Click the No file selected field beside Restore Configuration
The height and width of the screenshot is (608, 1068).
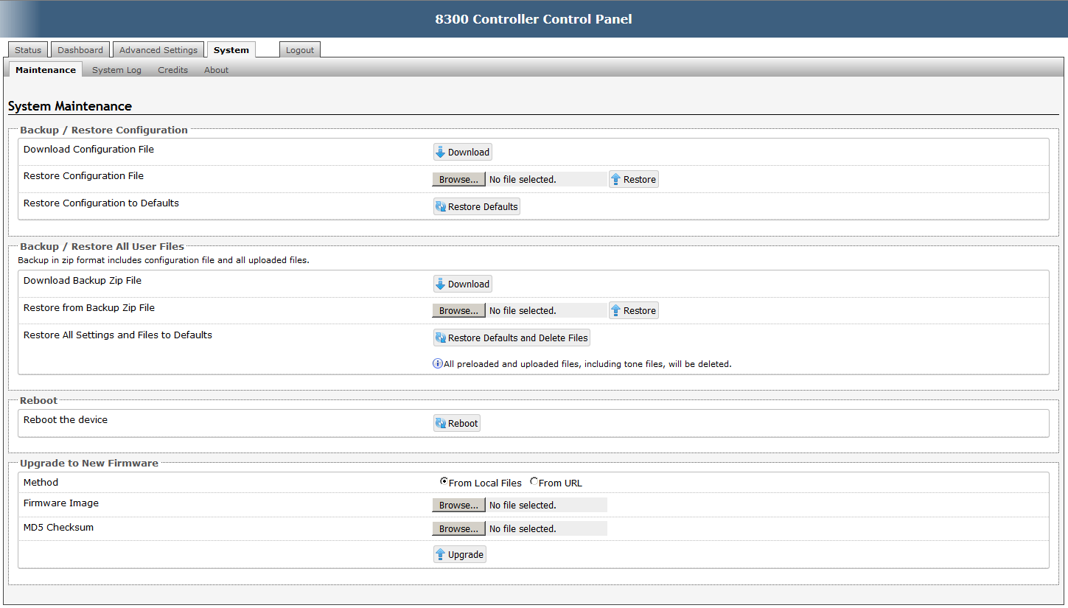pos(547,178)
